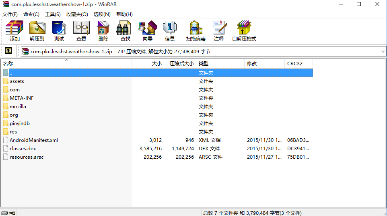Run the Test (测试) archive tool
The image size is (387, 216).
(x=59, y=31)
